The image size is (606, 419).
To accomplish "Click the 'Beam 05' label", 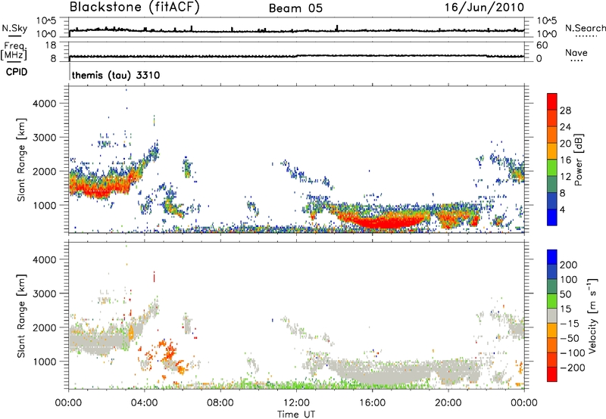I will coord(295,8).
